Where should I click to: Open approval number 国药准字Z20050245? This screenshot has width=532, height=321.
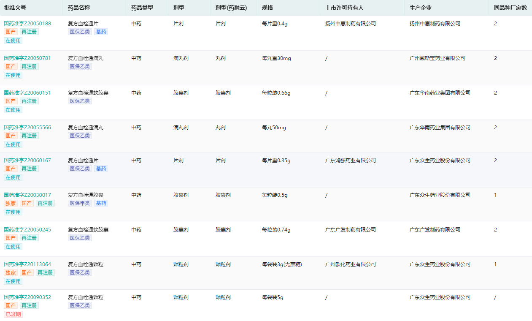27,230
